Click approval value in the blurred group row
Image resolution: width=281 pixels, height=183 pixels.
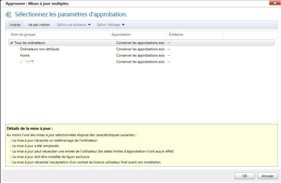[x=140, y=62]
